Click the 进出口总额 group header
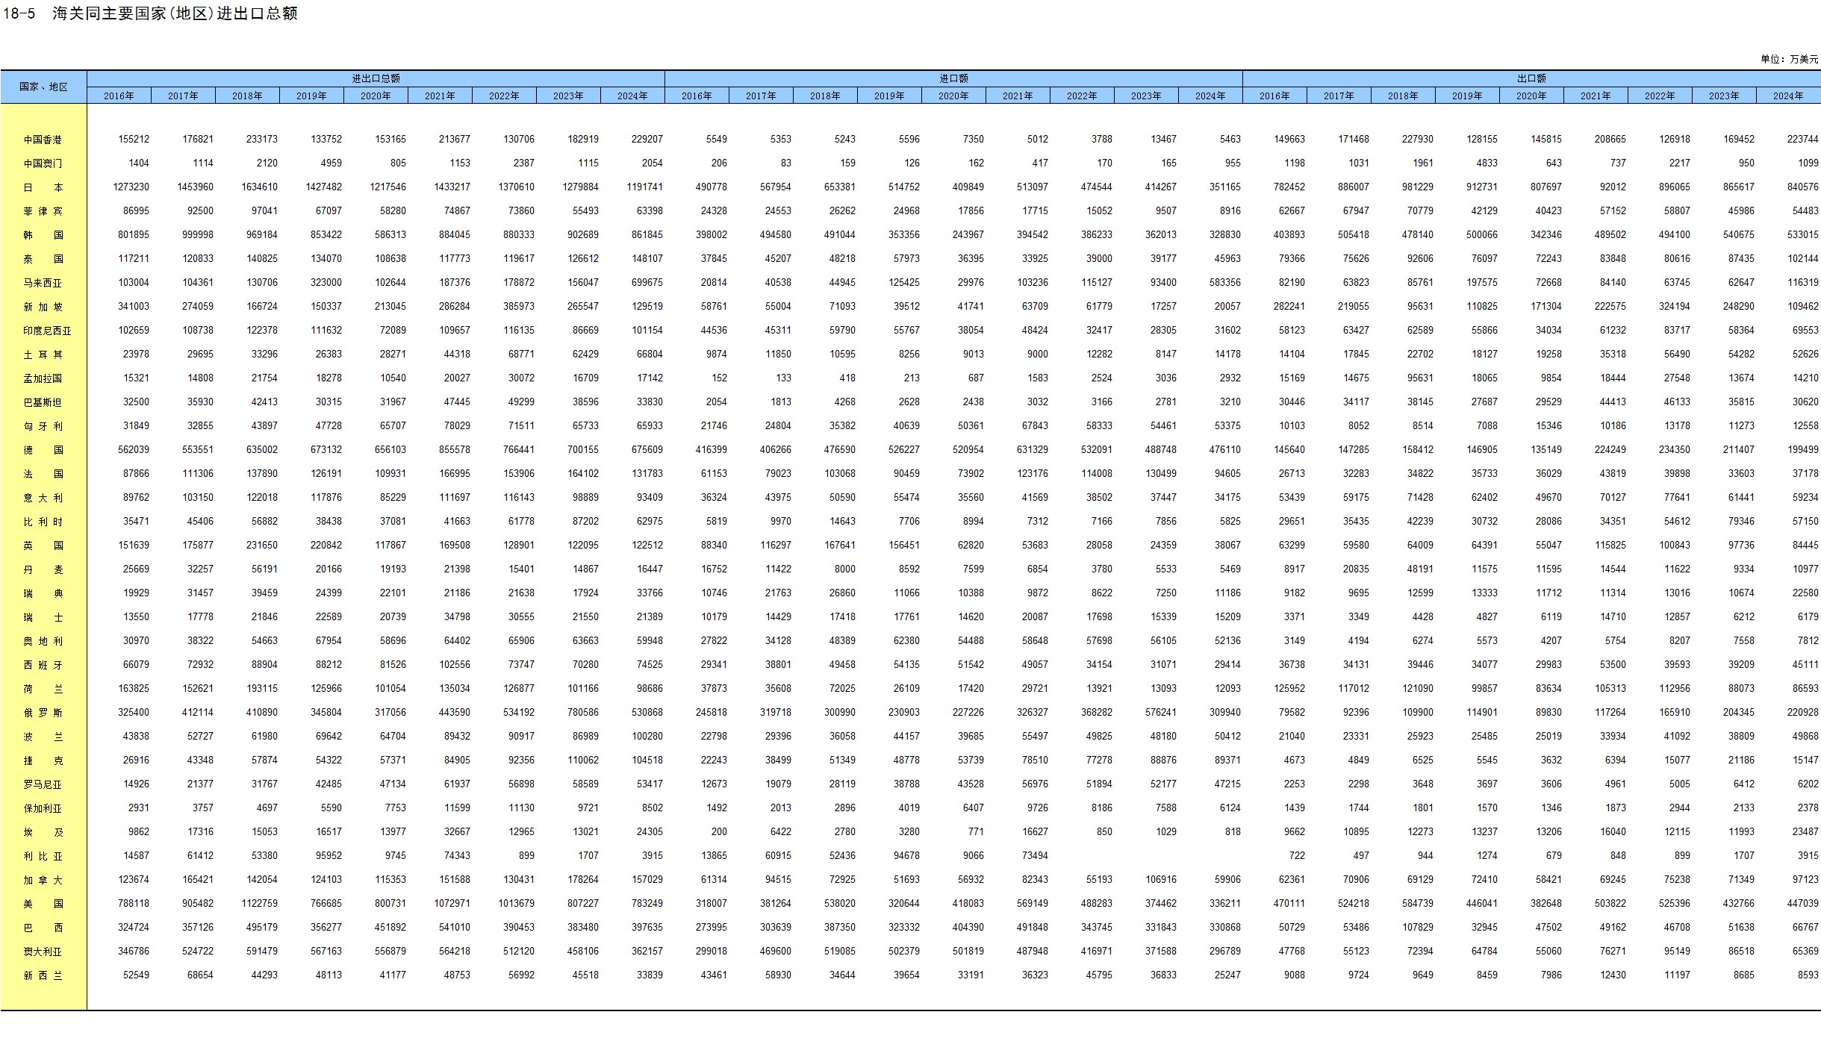The image size is (1821, 1059). [376, 78]
